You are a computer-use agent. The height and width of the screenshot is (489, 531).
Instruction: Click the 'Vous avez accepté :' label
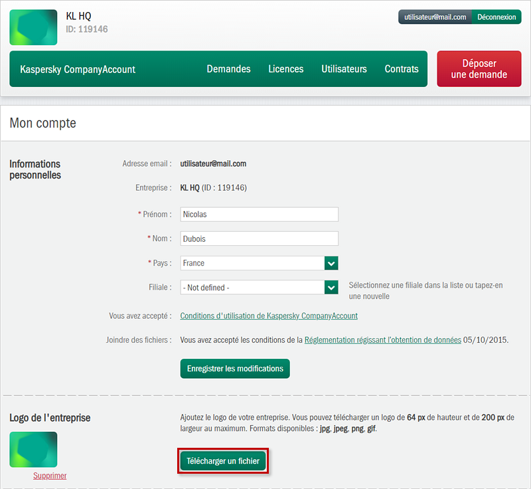coord(140,316)
